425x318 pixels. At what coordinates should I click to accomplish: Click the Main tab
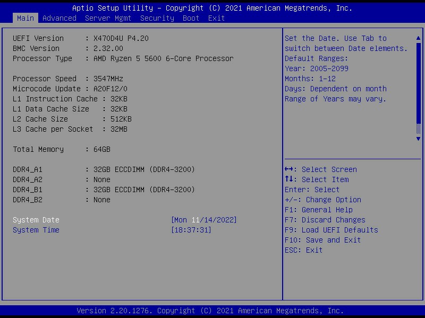25,18
